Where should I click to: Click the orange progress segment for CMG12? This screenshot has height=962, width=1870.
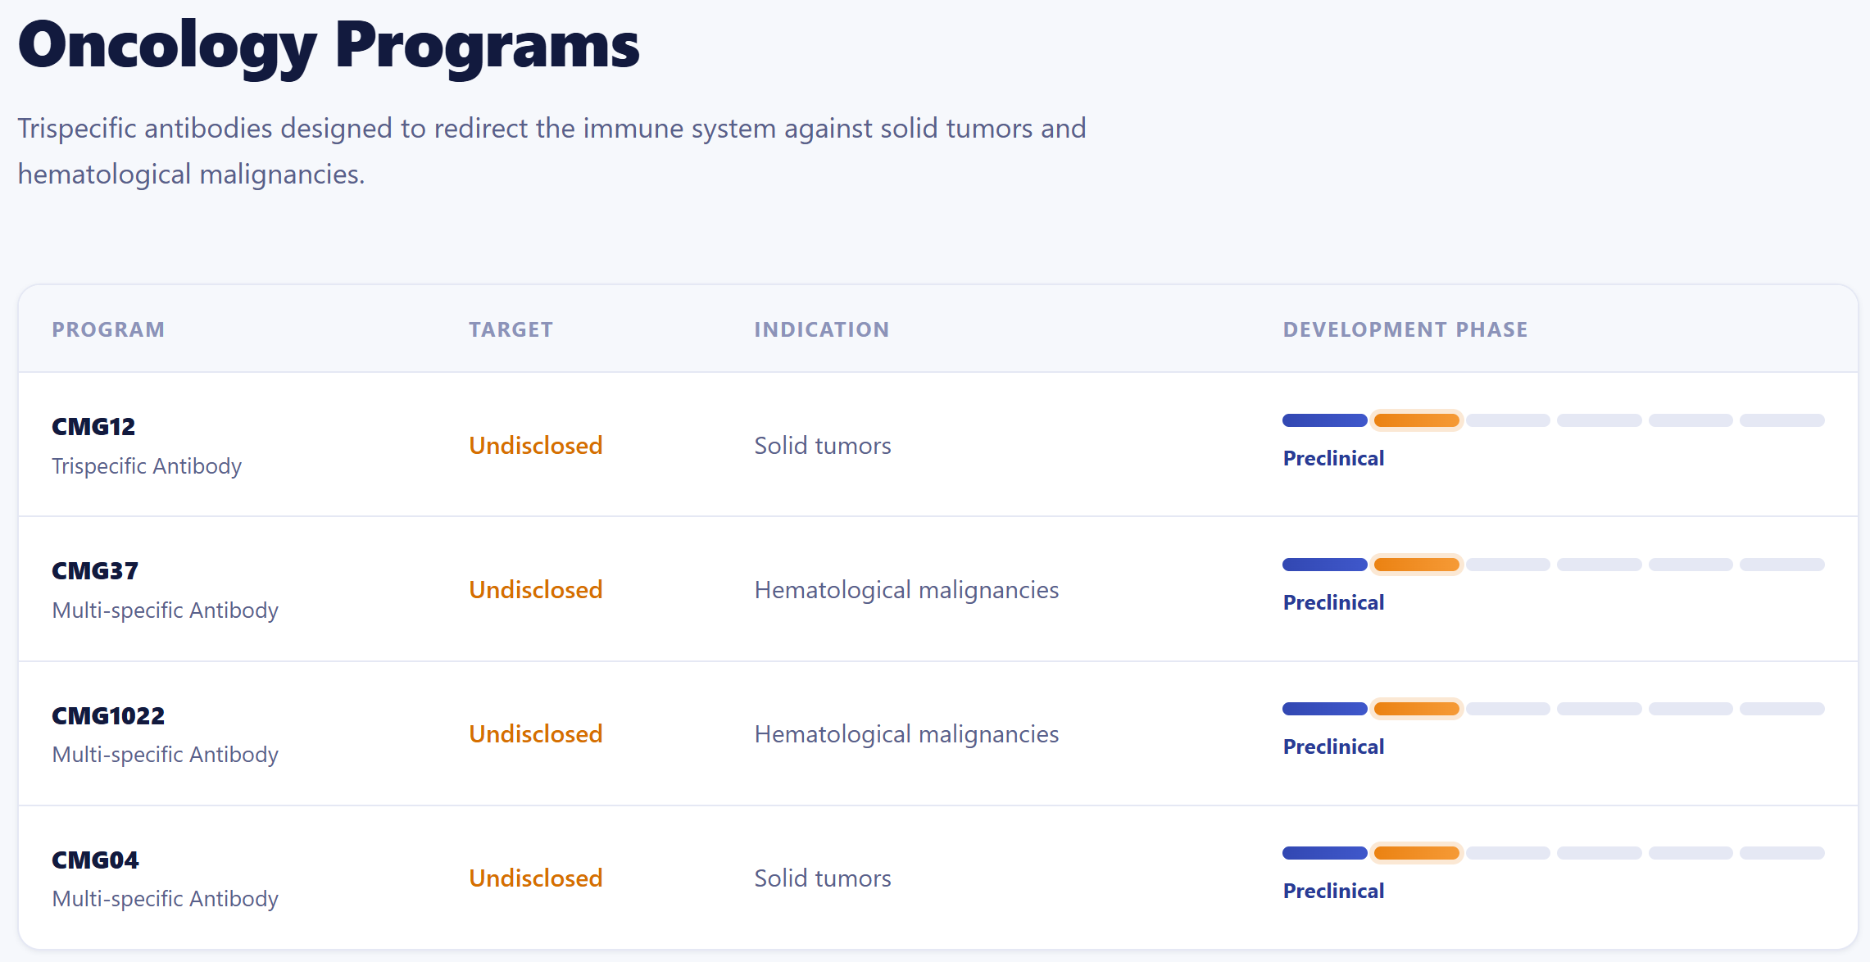1416,420
